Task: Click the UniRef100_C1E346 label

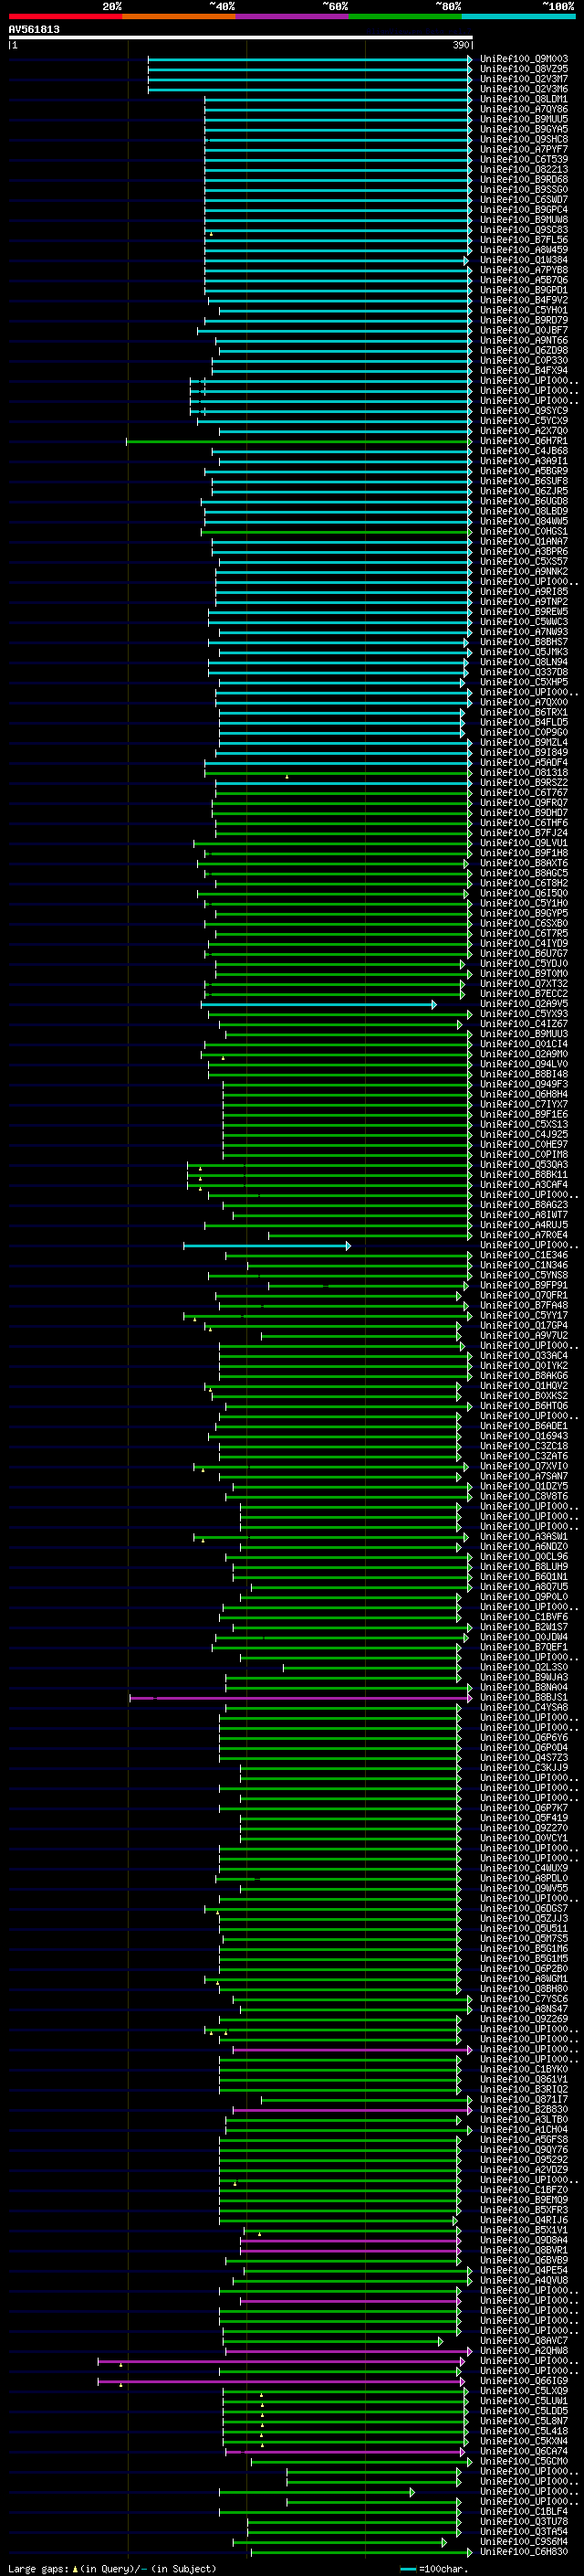Action: 524,1255
